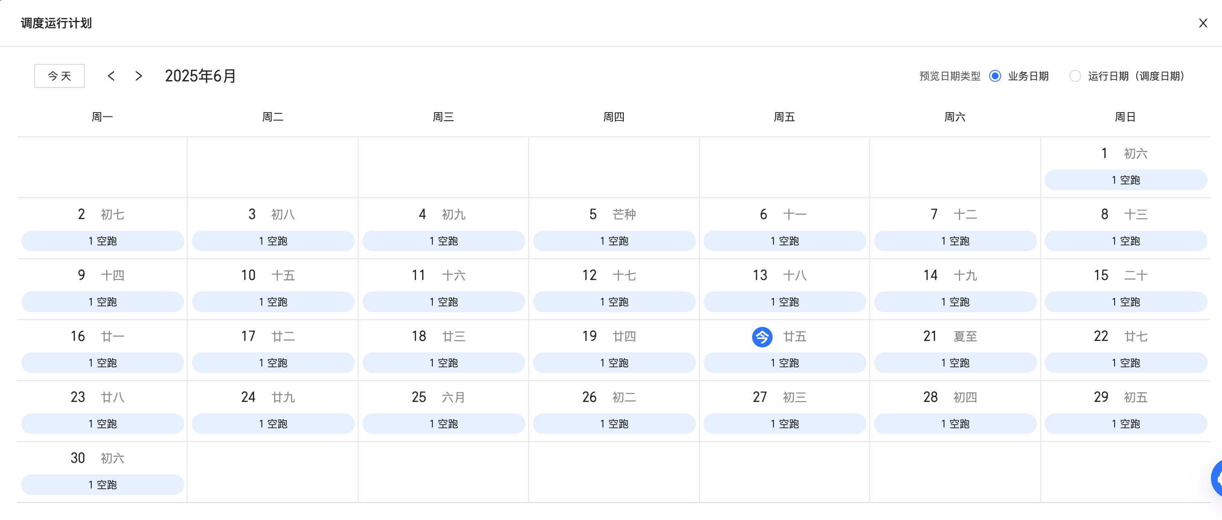Open the floating blue help bubble
Image resolution: width=1222 pixels, height=520 pixels.
[1217, 479]
